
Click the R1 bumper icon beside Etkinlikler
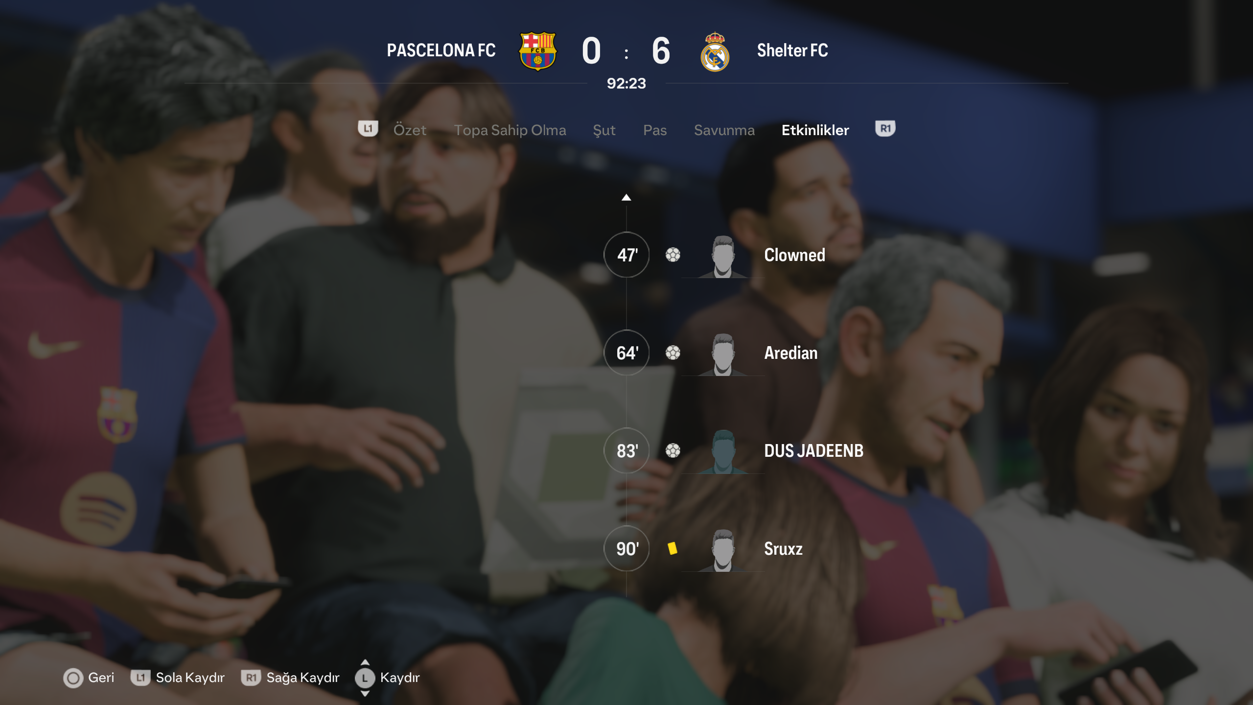pyautogui.click(x=885, y=129)
